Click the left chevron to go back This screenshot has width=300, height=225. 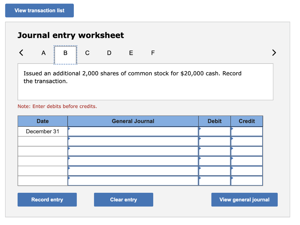[21, 53]
